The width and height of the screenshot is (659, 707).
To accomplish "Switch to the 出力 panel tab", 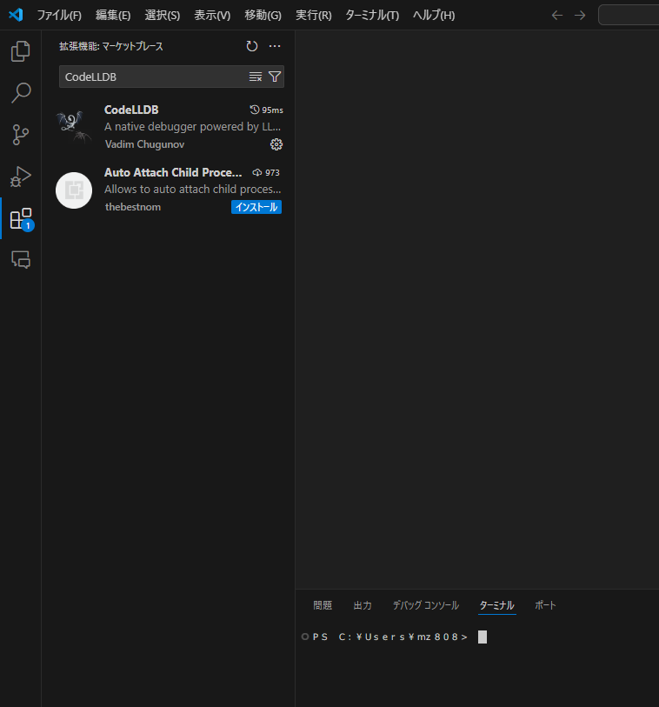I will tap(363, 605).
